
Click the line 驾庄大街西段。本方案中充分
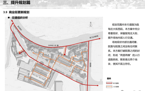coord(124,29)
